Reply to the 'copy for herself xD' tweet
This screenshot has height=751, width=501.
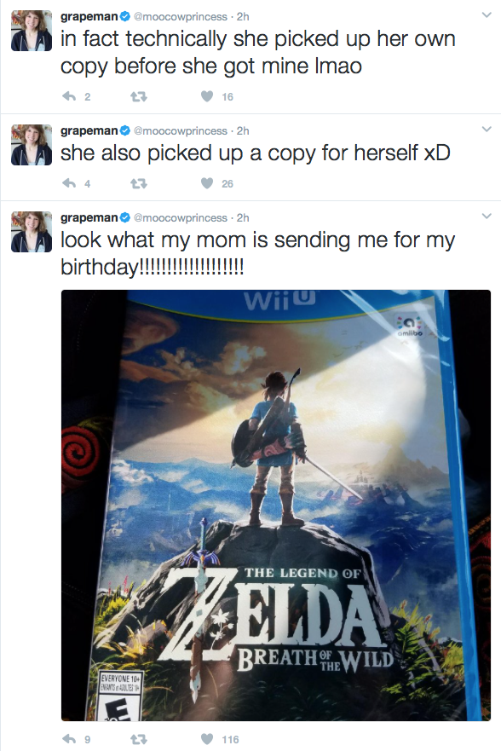click(x=69, y=183)
